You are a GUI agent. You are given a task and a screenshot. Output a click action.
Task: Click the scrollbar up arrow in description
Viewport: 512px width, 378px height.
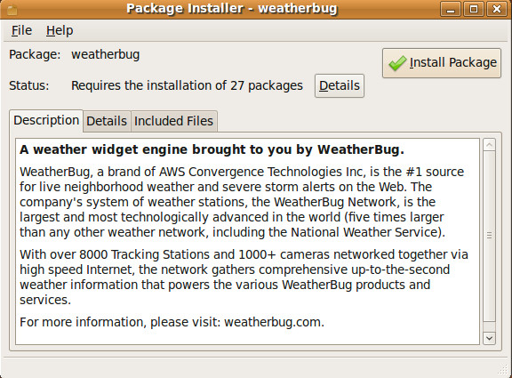coord(489,145)
